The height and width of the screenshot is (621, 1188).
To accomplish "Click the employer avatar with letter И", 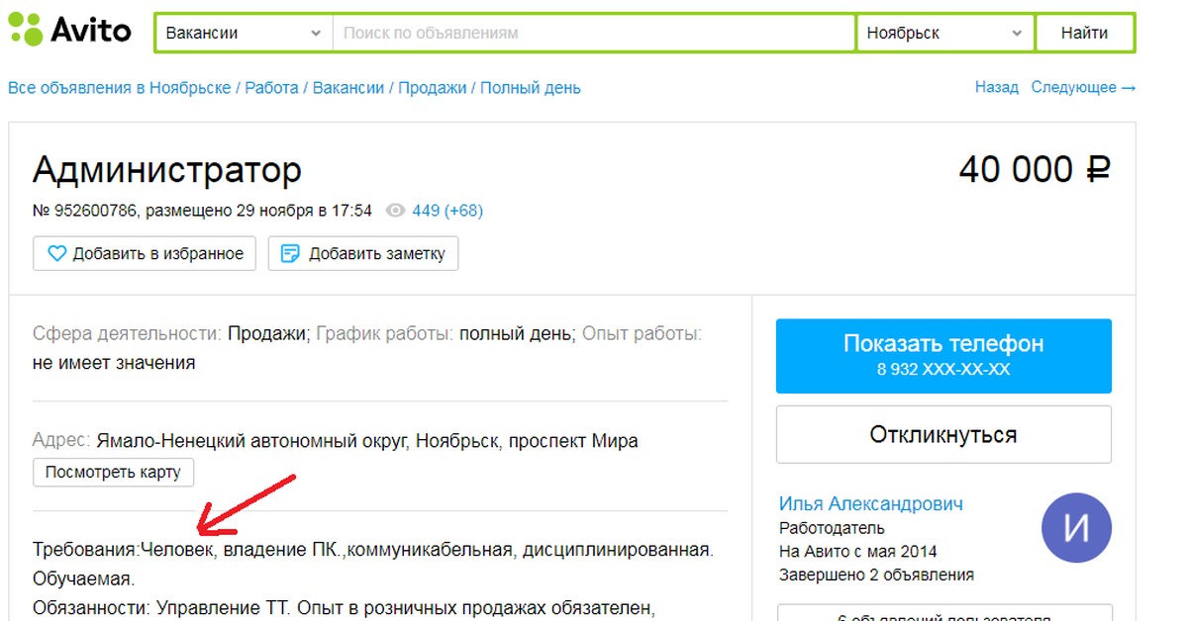I will point(1077,529).
